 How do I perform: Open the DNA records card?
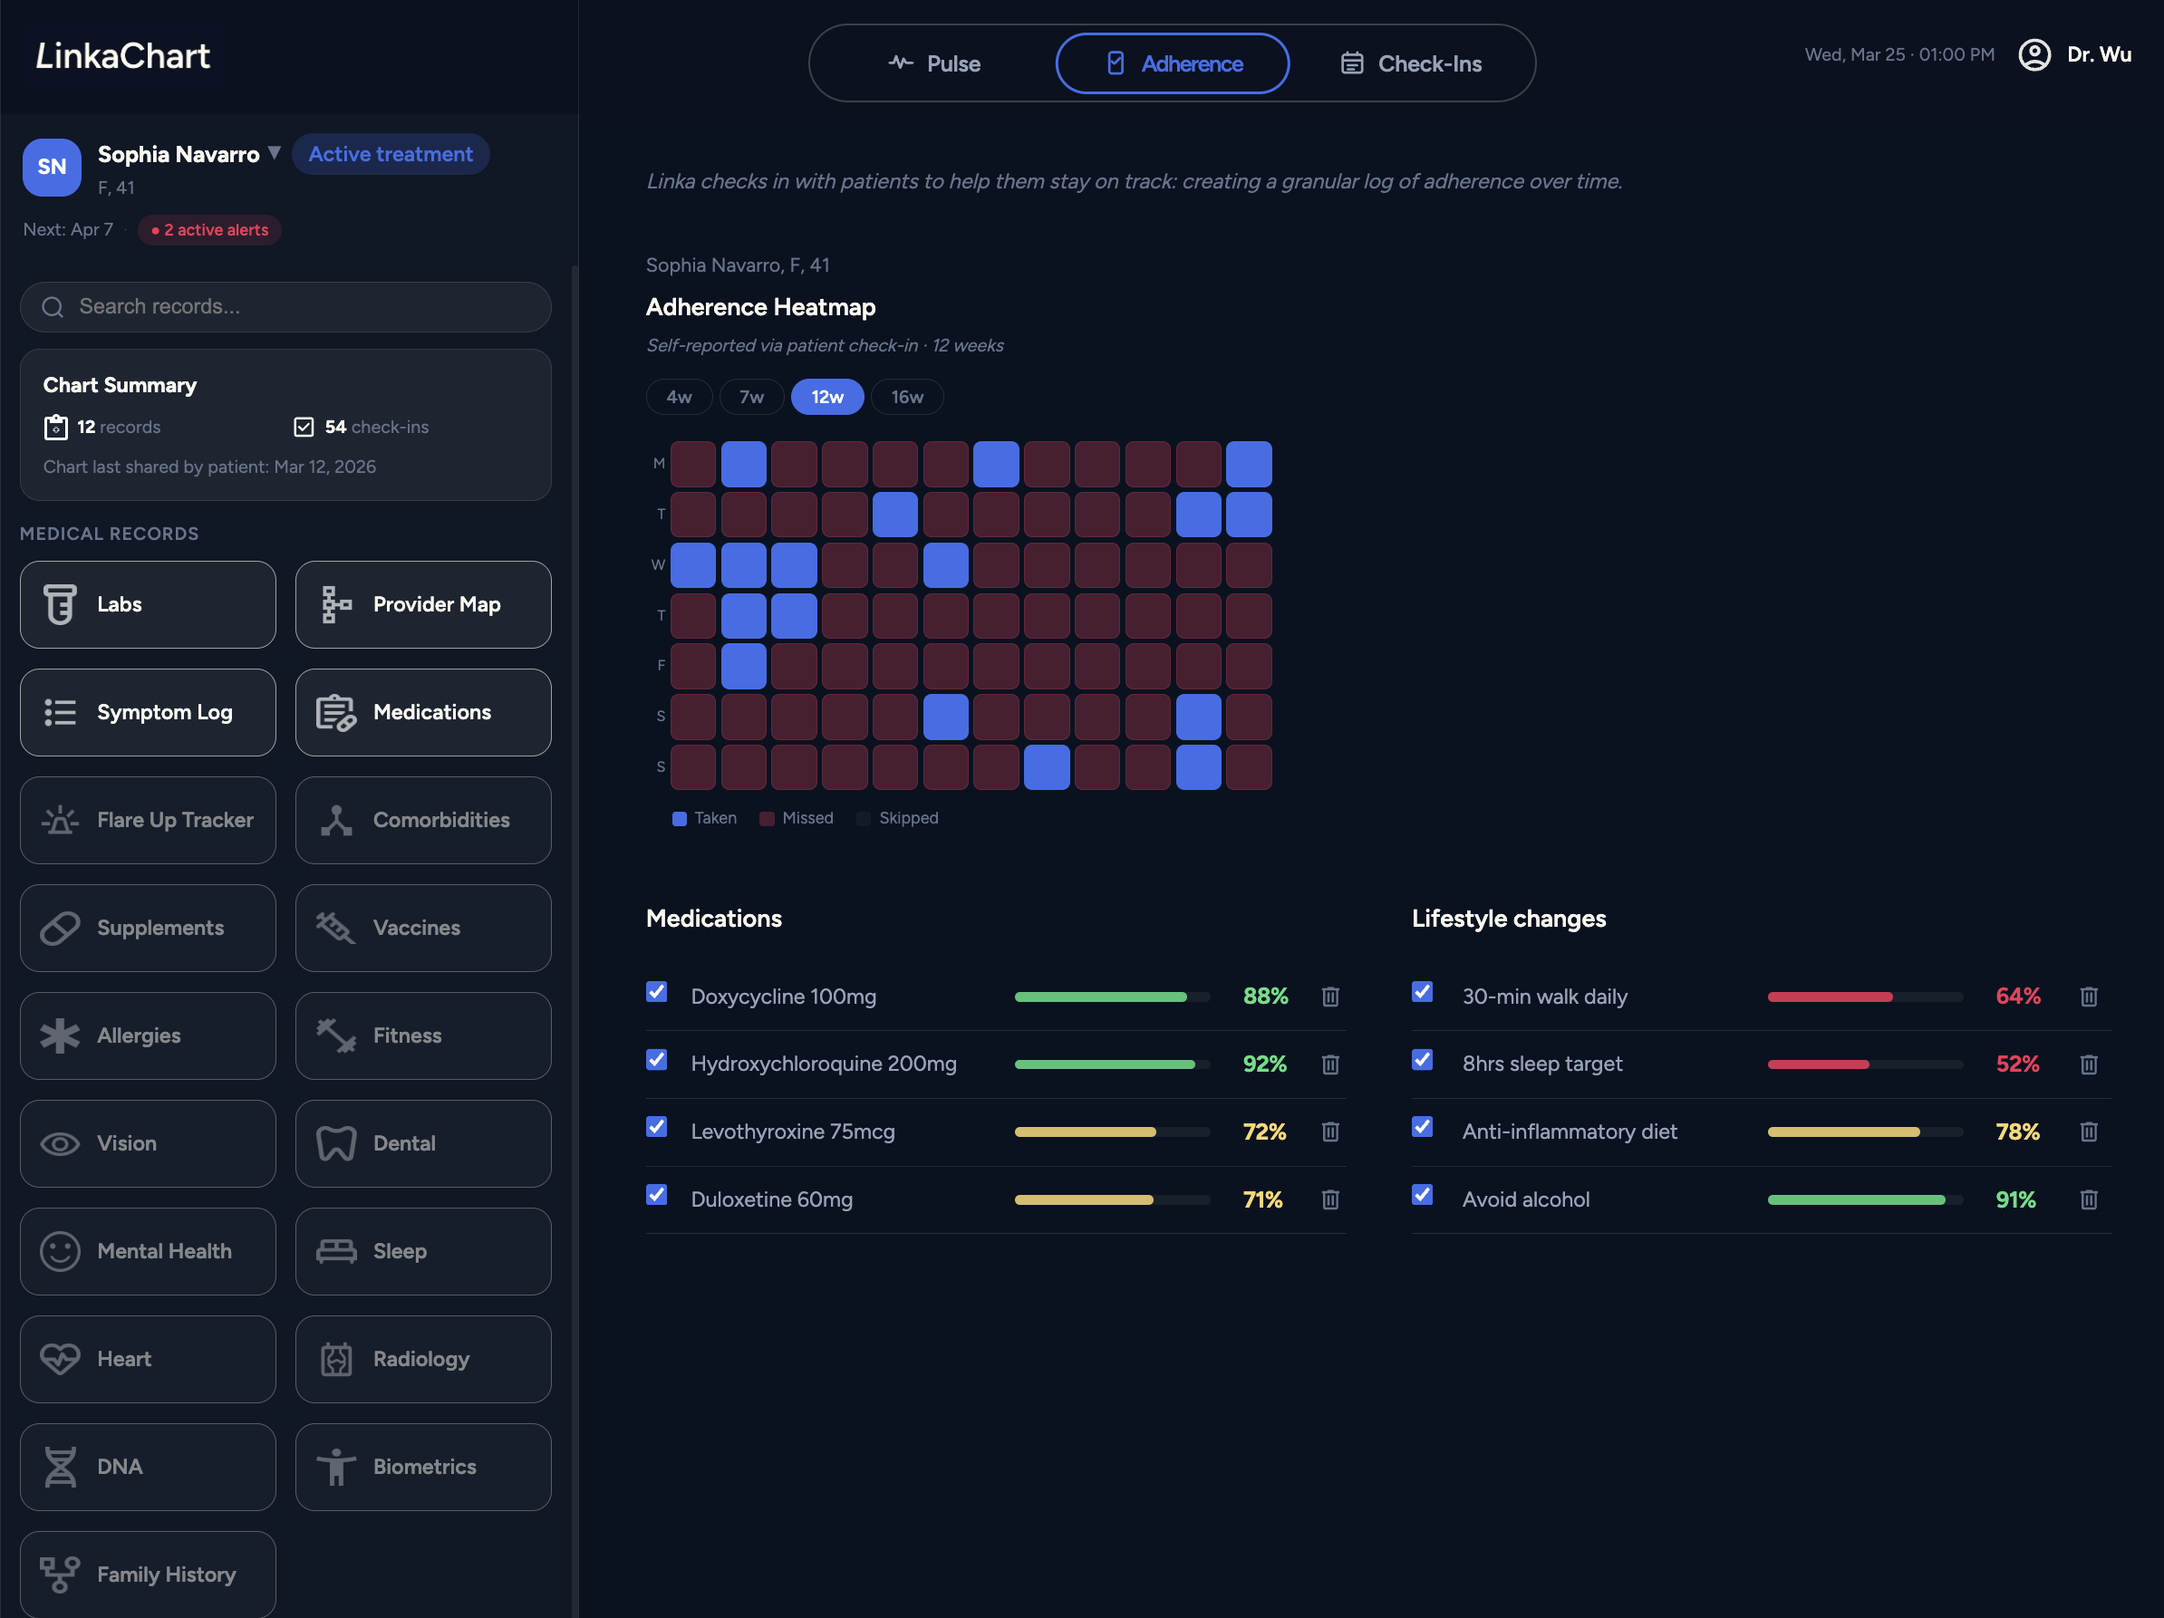pyautogui.click(x=148, y=1467)
